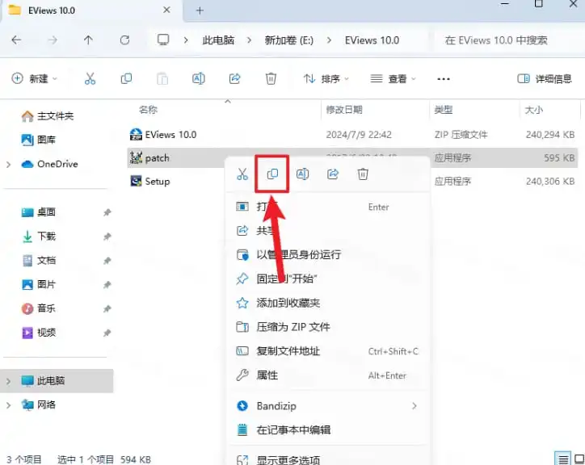This screenshot has height=465, width=585.
Task: Copy patch using the context menu copy icon
Action: click(x=272, y=174)
